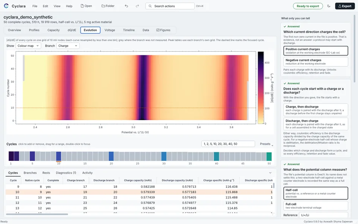The width and height of the screenshot is (358, 224).
Task: Focus the Search actions field
Action: [170, 6]
